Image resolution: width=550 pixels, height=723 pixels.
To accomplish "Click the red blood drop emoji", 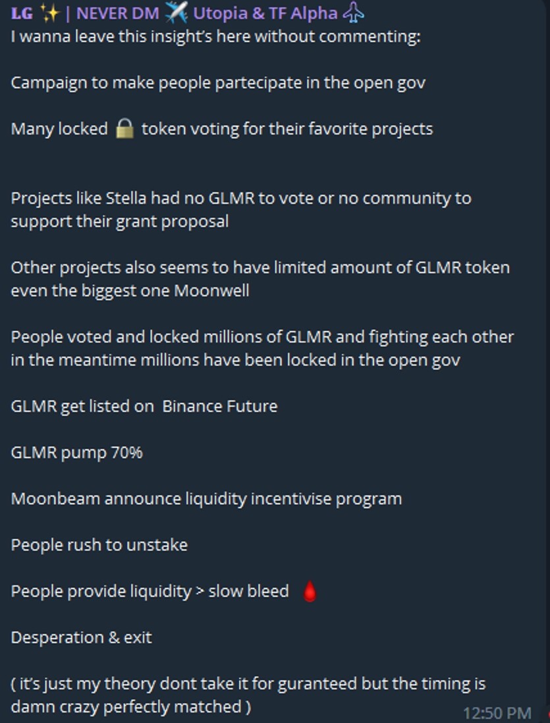I will click(310, 592).
